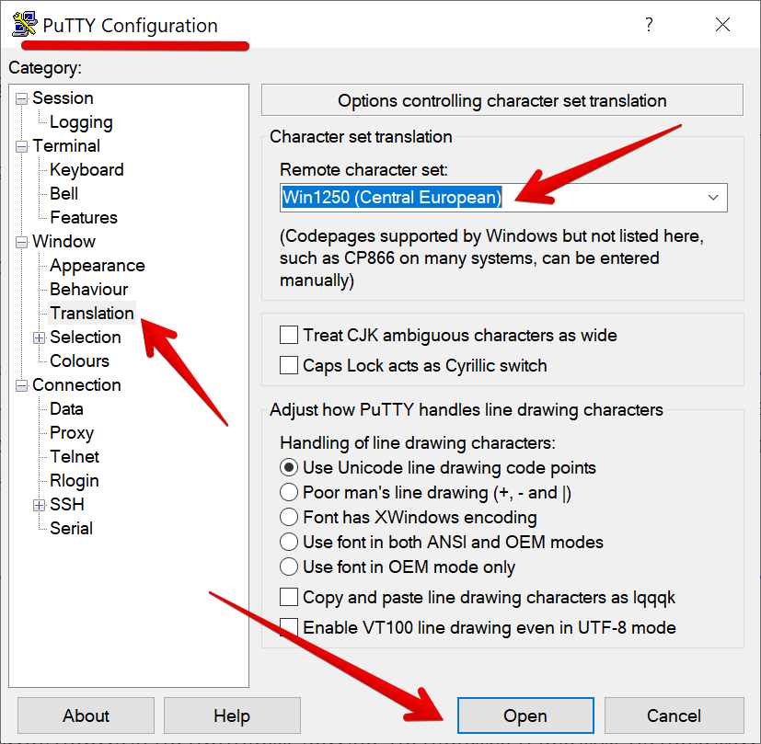Check Copy and paste line drawing as lqqqk

pyautogui.click(x=289, y=597)
